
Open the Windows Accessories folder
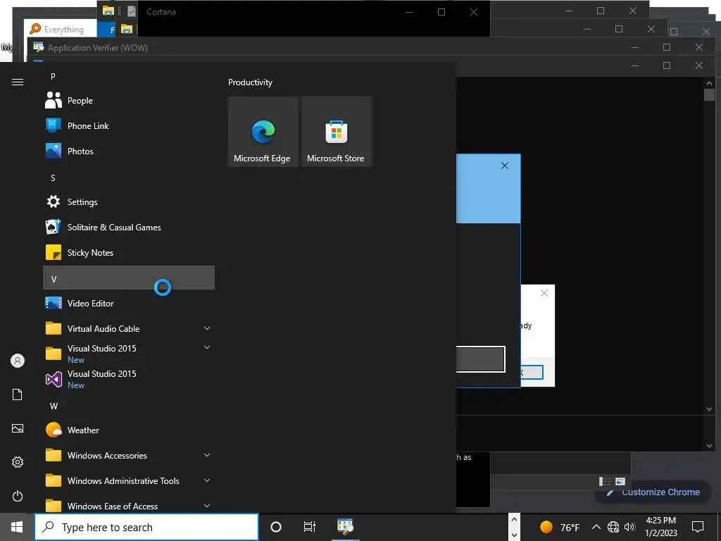pos(129,455)
